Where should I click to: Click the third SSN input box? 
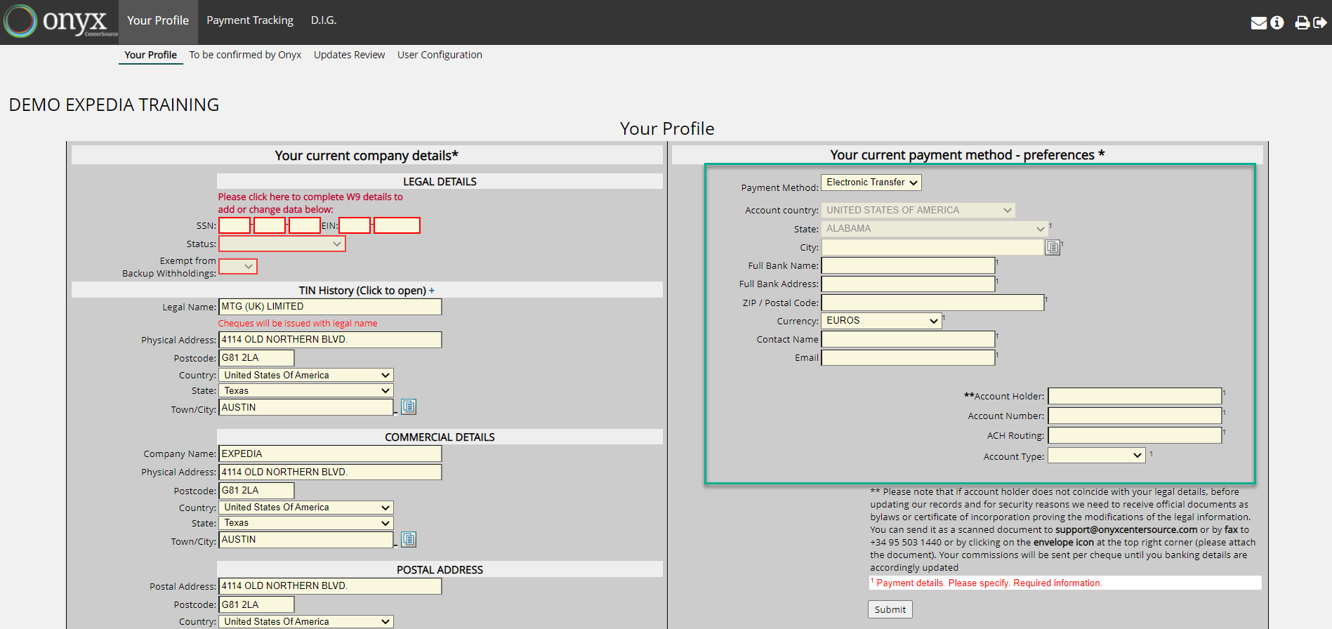pos(305,225)
